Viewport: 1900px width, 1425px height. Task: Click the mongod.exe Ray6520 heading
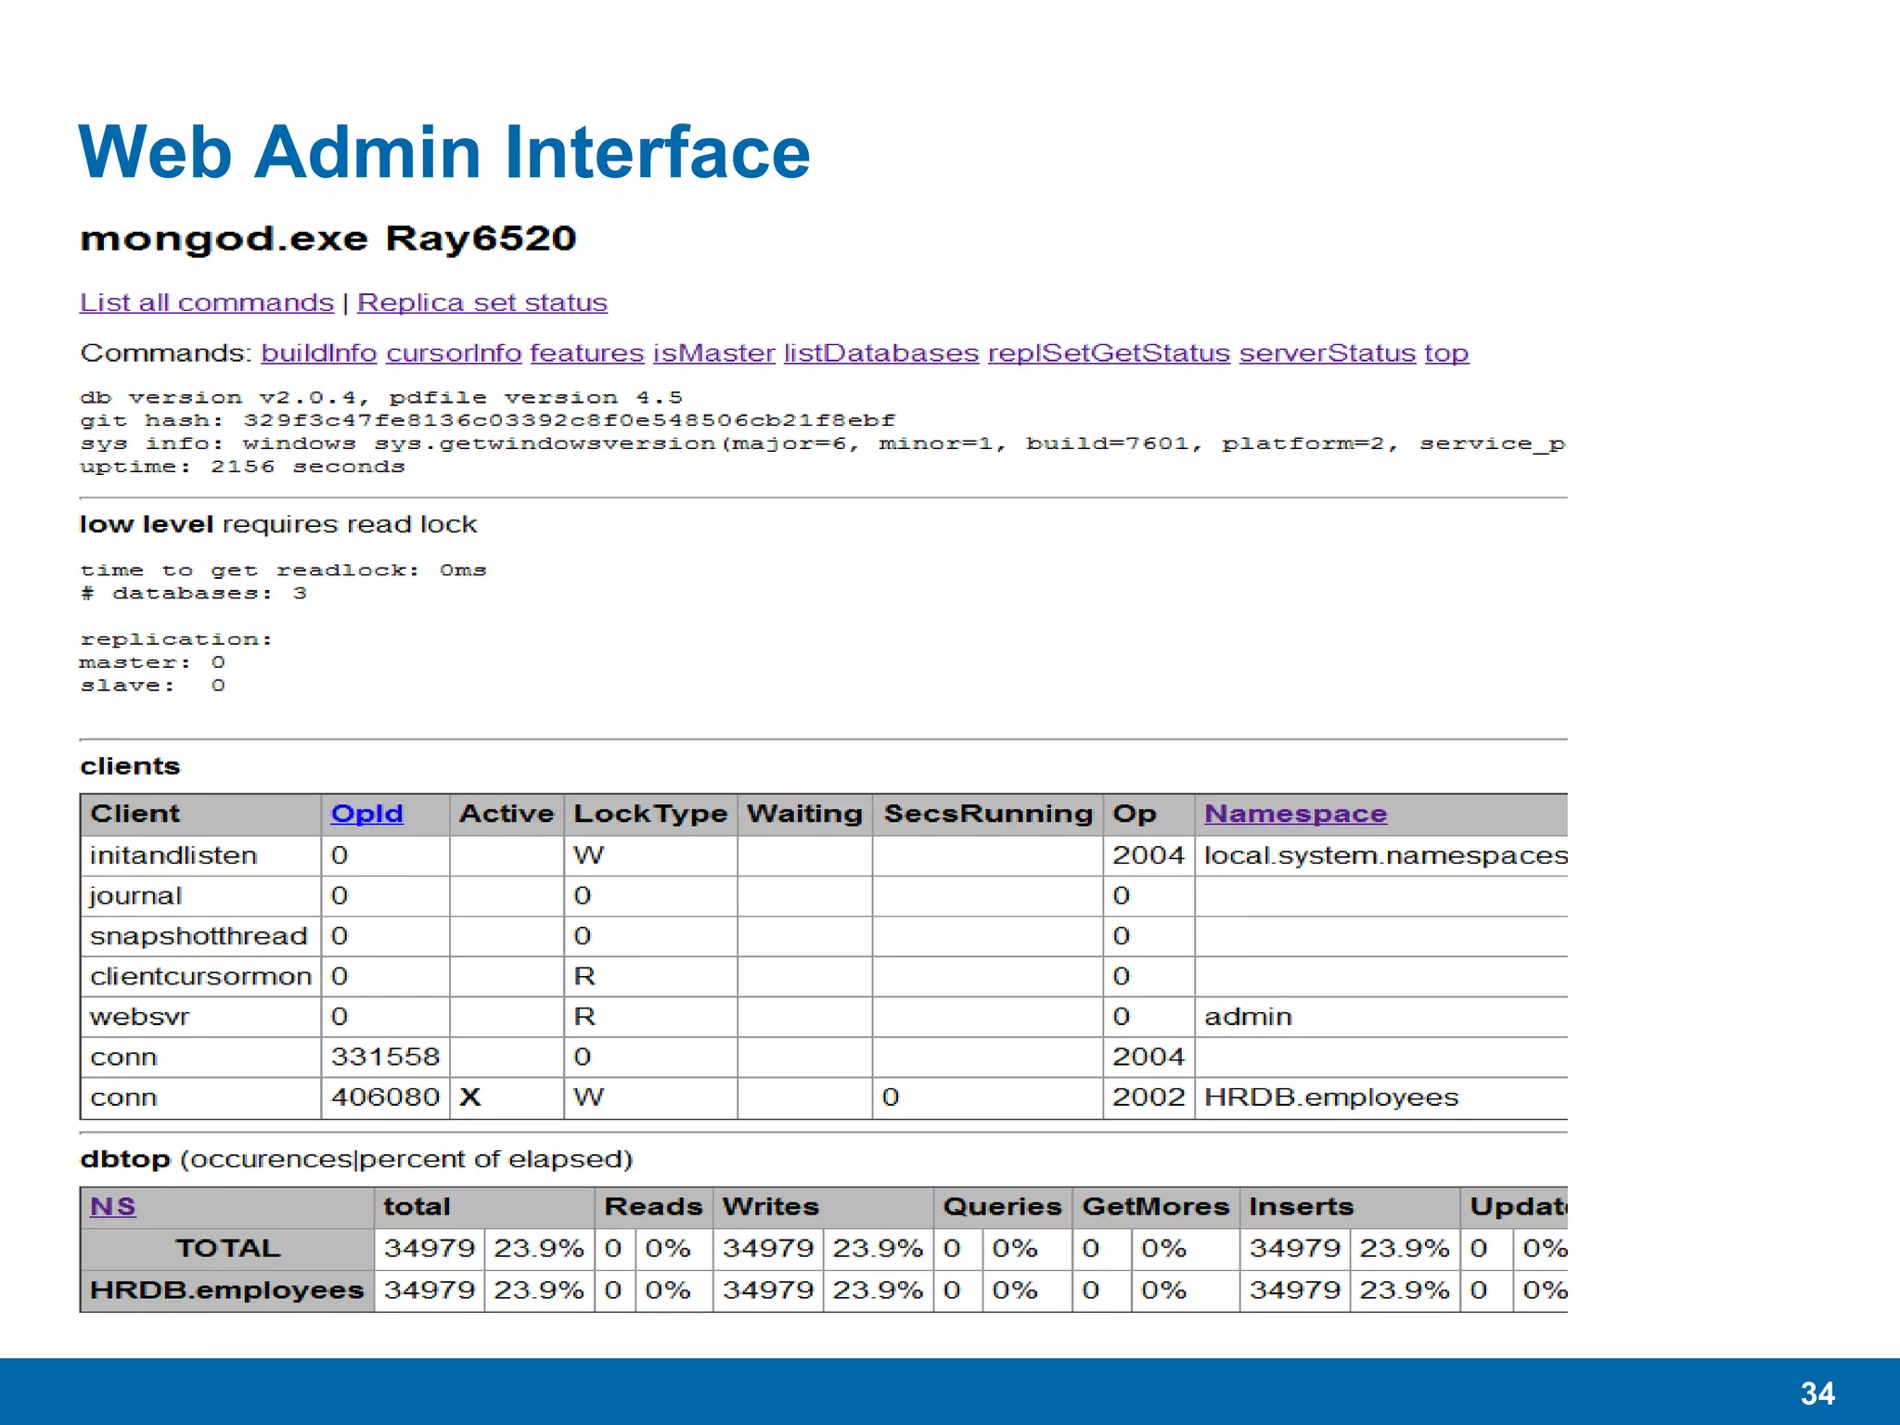[x=327, y=239]
